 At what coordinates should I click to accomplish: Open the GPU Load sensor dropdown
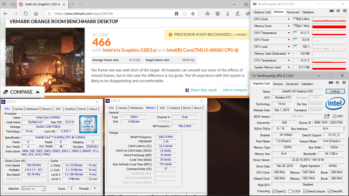289,47
